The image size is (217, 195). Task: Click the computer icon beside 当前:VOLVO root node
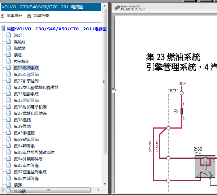[3, 28]
